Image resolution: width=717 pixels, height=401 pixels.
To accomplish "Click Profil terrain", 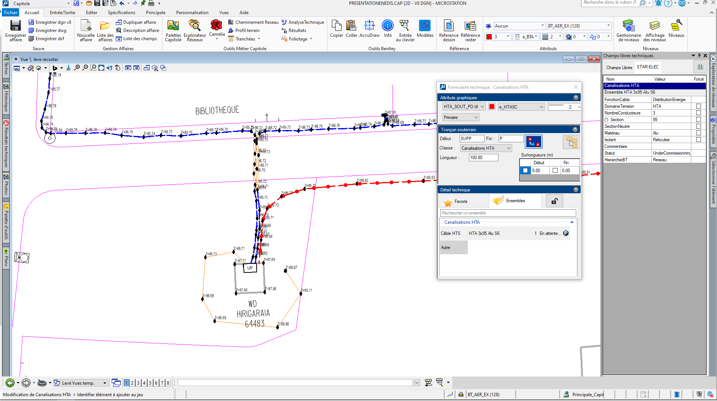I will click(244, 30).
